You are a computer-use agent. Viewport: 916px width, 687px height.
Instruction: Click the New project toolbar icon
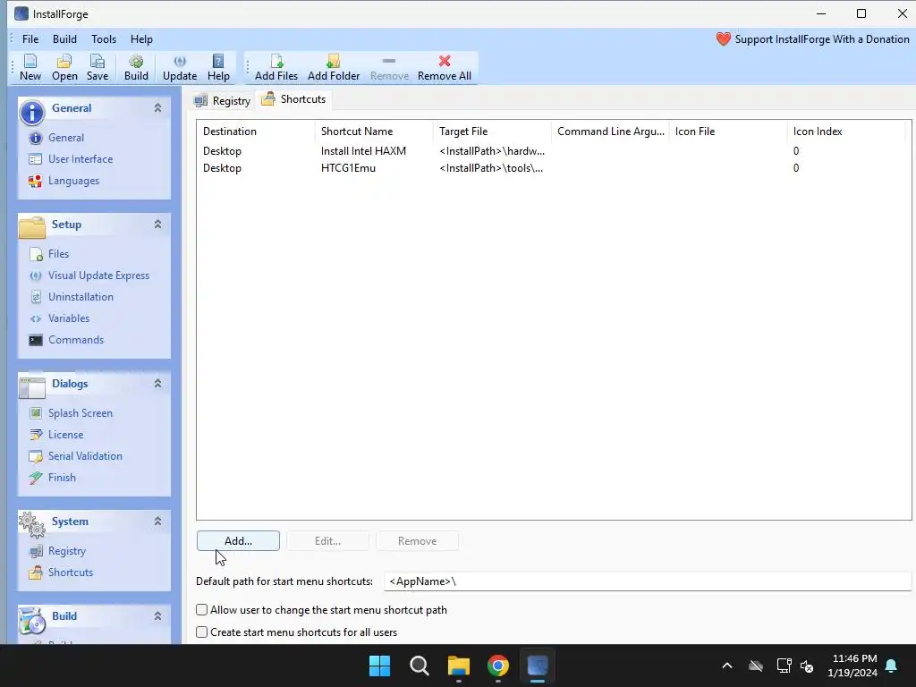(30, 68)
